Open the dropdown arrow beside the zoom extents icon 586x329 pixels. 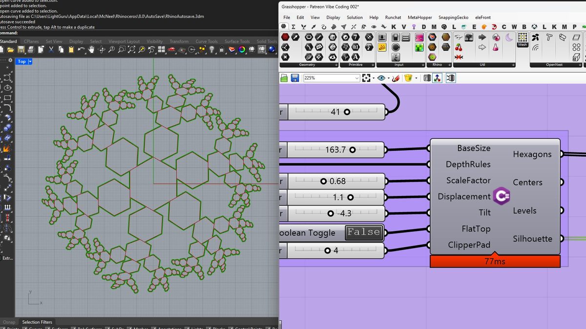pyautogui.click(x=374, y=78)
